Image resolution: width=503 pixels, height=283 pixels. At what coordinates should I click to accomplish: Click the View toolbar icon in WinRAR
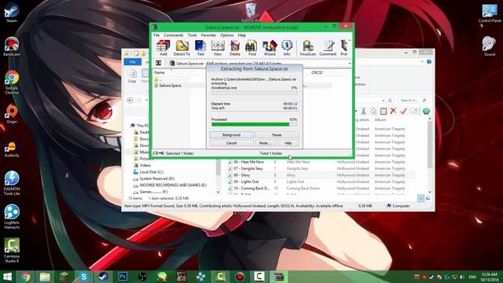[218, 48]
